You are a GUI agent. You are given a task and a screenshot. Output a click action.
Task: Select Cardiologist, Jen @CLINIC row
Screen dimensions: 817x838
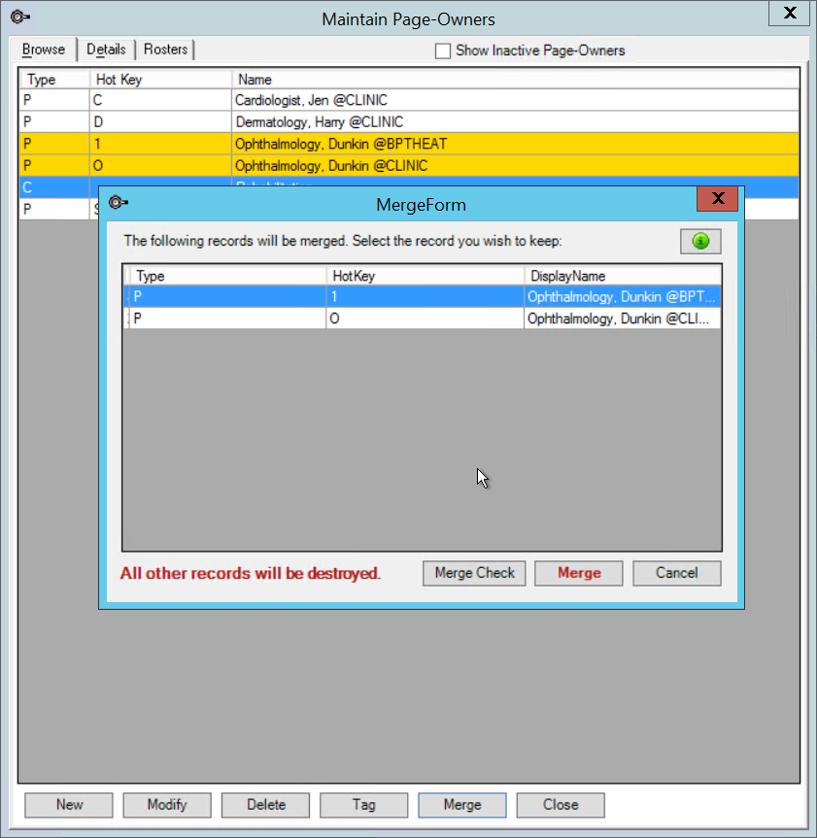tap(409, 100)
